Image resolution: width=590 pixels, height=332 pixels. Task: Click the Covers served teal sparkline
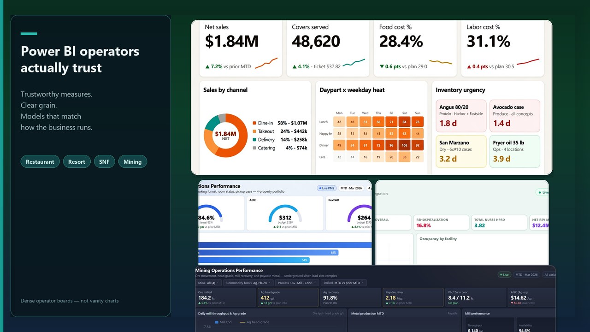click(354, 62)
